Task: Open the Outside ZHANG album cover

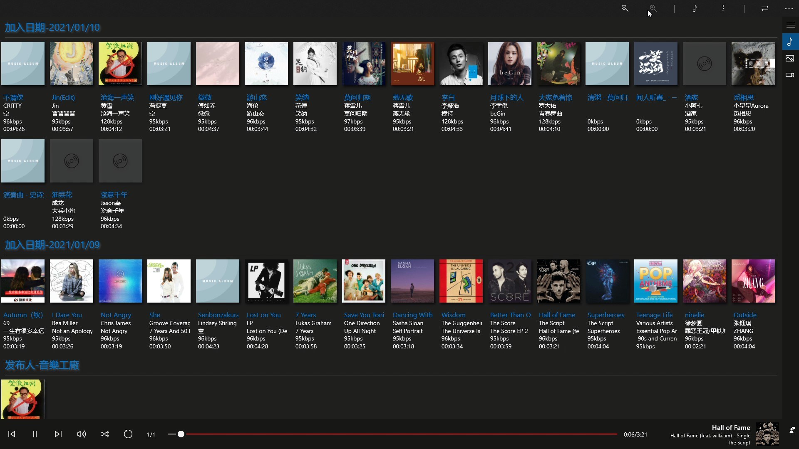Action: 753,281
